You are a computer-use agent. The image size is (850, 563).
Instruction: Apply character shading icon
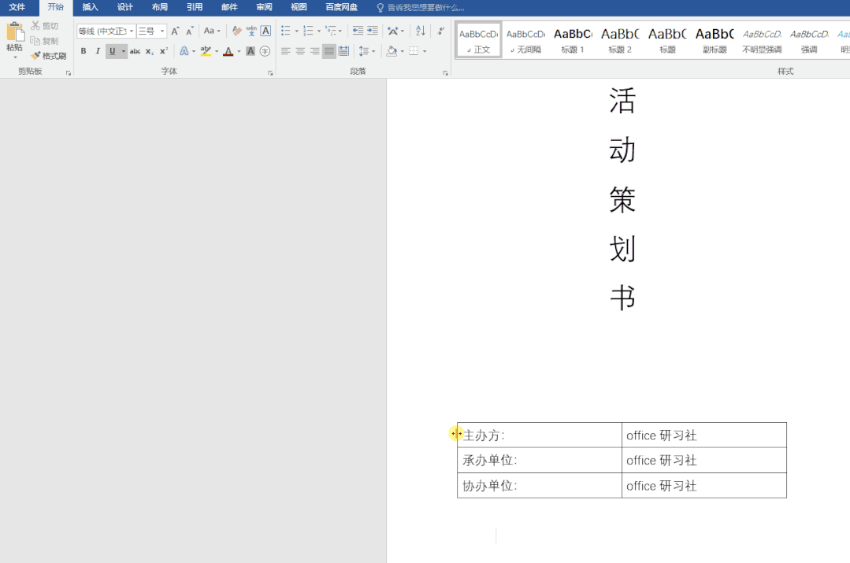250,51
